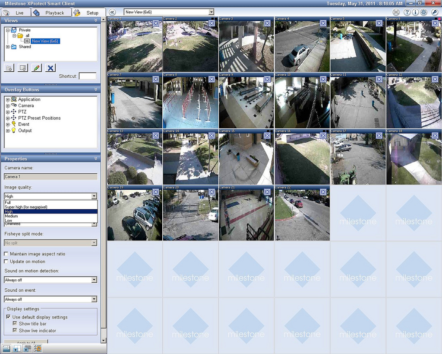442x354 pixels.
Task: Uncheck Use default display settings
Action: pos(8,317)
